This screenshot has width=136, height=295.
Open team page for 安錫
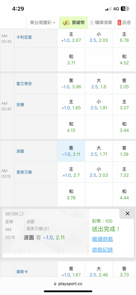[20, 105]
